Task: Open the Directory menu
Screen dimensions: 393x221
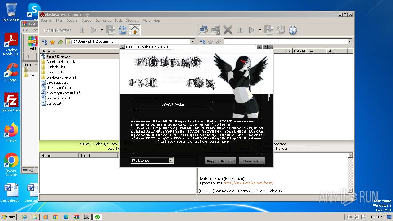Action: (x=133, y=21)
